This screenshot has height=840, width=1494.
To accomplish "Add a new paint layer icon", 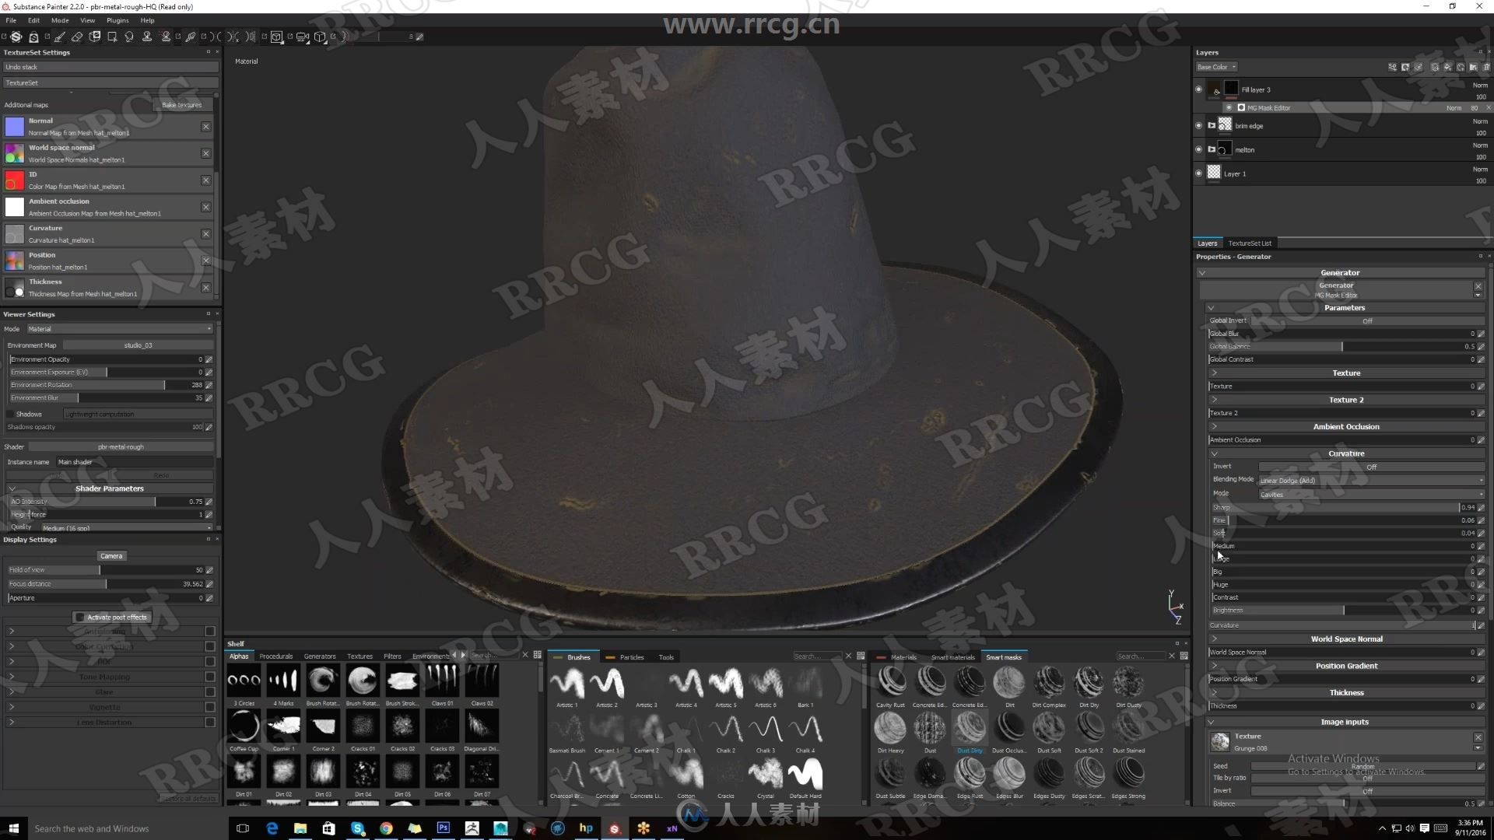I will [x=1435, y=67].
